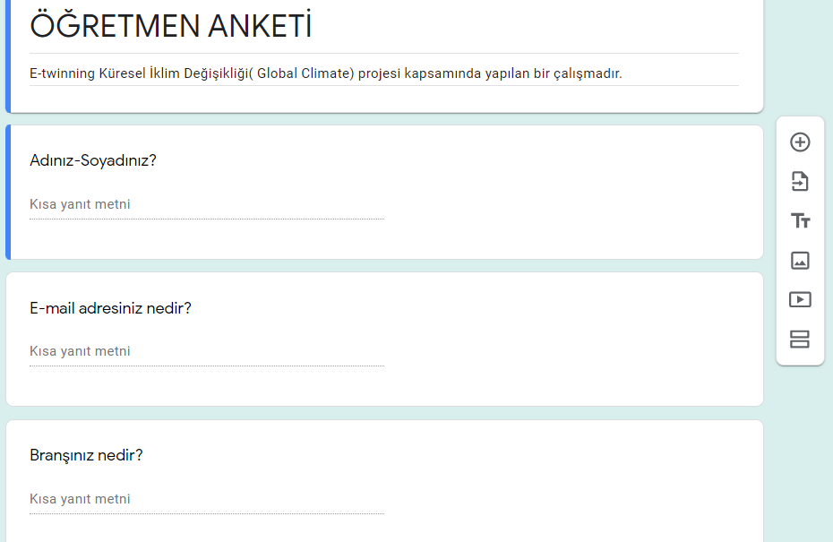This screenshot has width=833, height=542.
Task: Click short answer field under Adınız-Soyadınız
Action: tap(206, 205)
